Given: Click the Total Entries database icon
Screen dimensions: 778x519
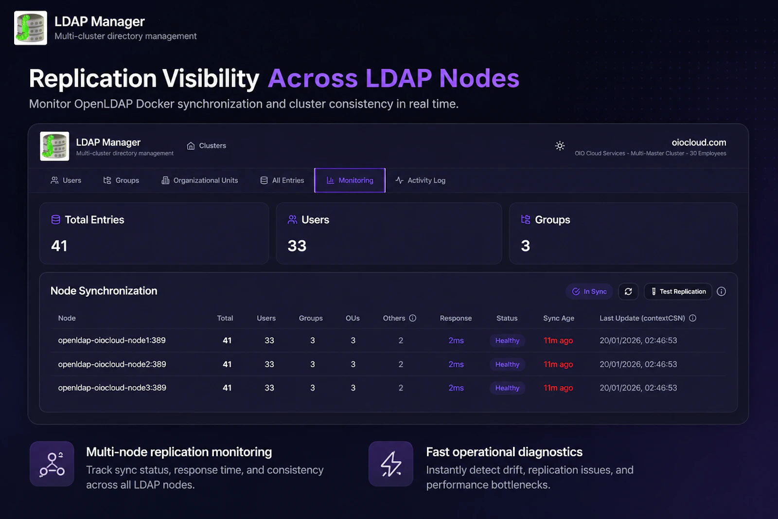Looking at the screenshot, I should click(x=56, y=220).
